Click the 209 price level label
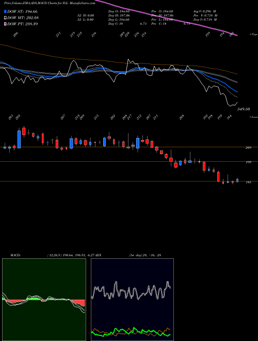 248,148
